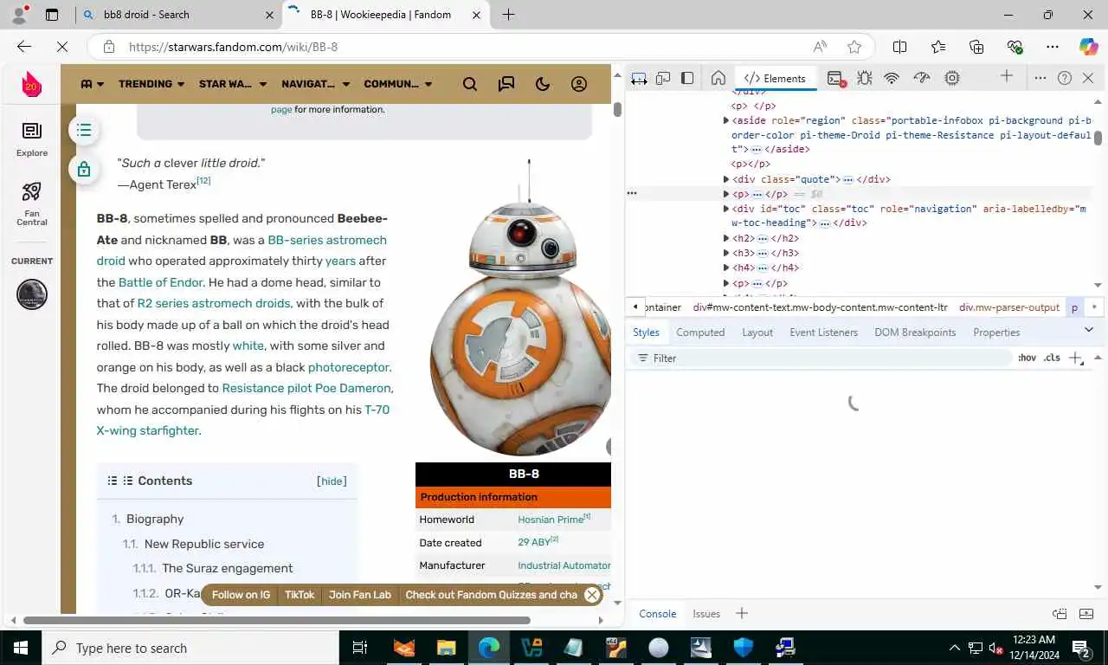The height and width of the screenshot is (665, 1108).
Task: Toggle the DevTools activity bar dock icon
Action: (687, 79)
